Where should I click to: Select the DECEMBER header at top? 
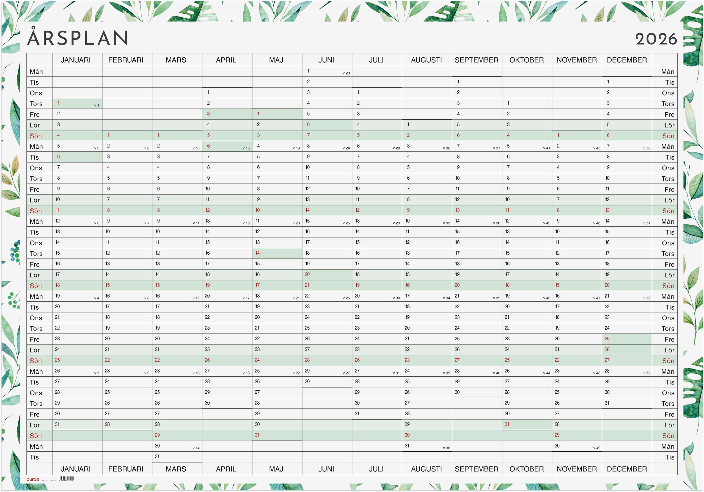[x=627, y=60]
